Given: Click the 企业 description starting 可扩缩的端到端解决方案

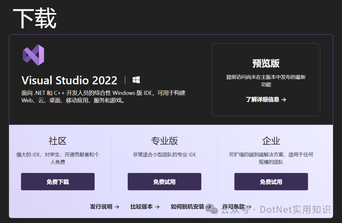Looking at the screenshot, I should (x=271, y=158).
